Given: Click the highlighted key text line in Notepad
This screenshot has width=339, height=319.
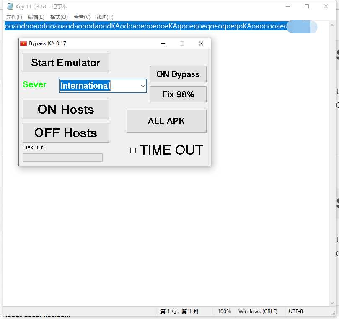Looking at the screenshot, I should [x=146, y=26].
